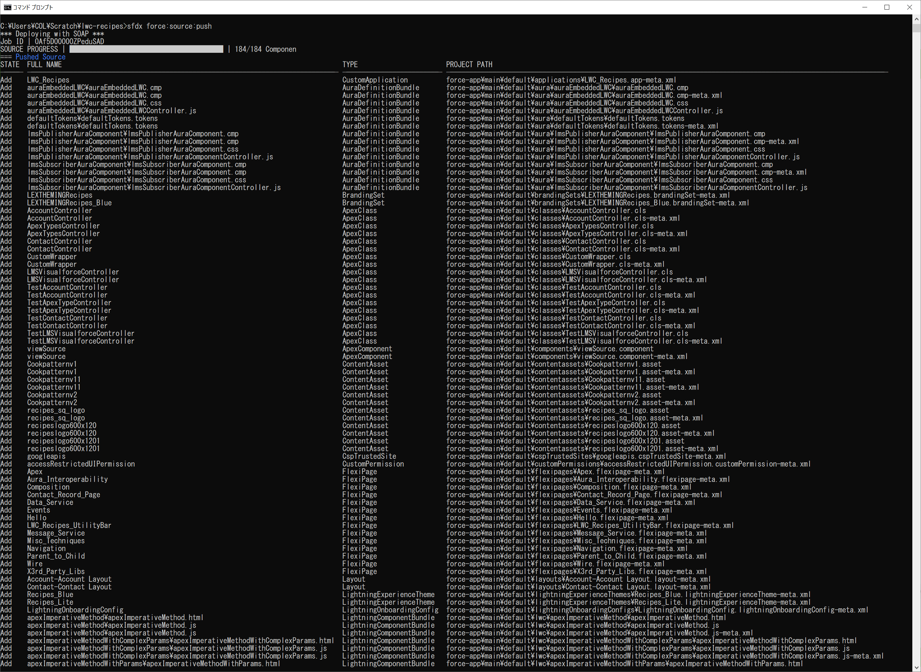Click the 'PROJECT PATH' column header
The height and width of the screenshot is (672, 921).
(x=469, y=65)
